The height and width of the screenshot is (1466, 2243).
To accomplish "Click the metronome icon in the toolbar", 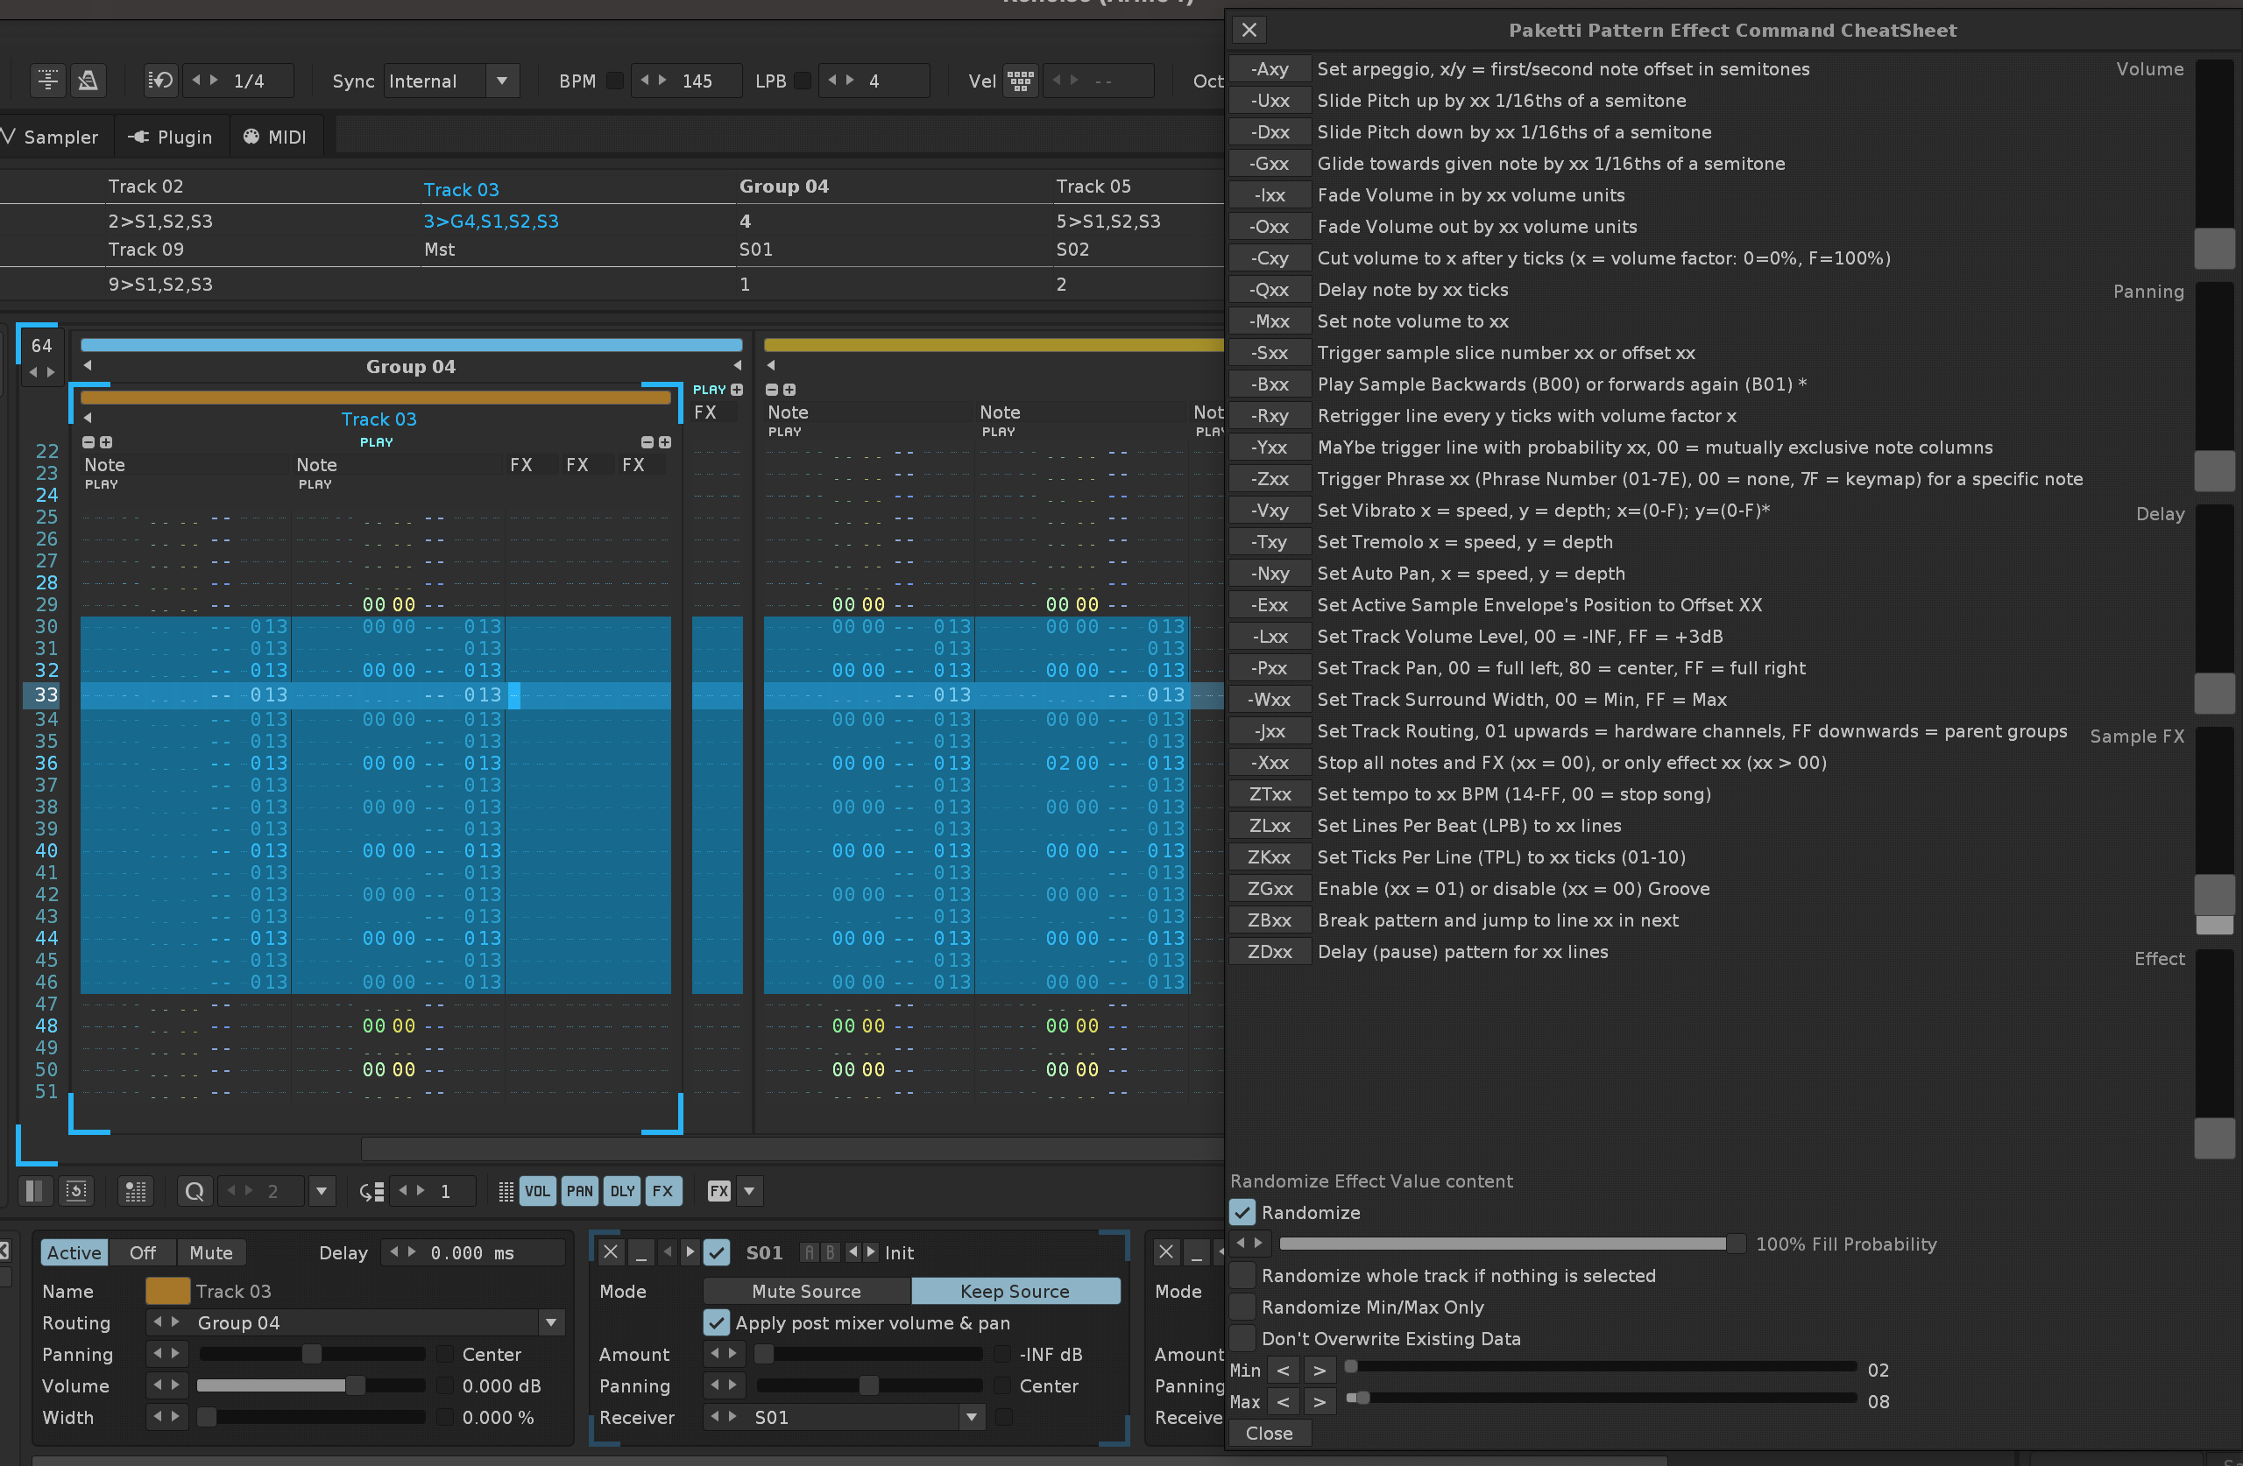I will [88, 81].
